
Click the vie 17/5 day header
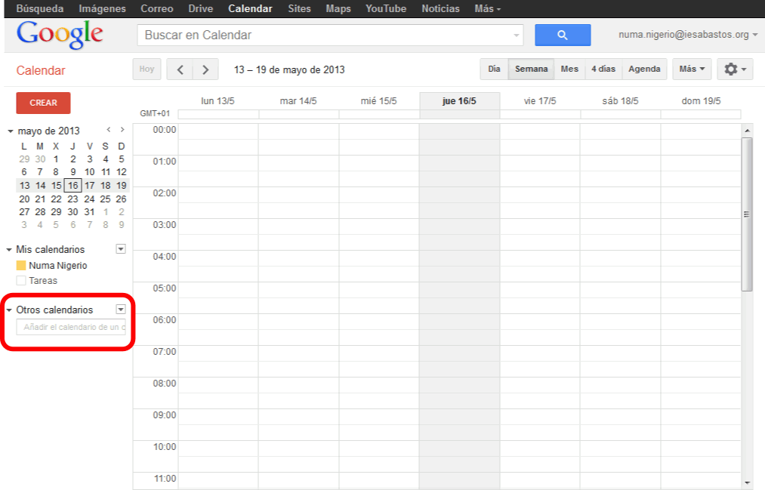pyautogui.click(x=540, y=101)
